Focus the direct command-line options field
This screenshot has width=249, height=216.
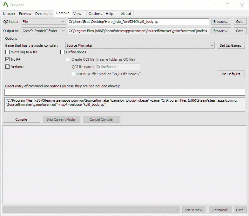[124, 92]
